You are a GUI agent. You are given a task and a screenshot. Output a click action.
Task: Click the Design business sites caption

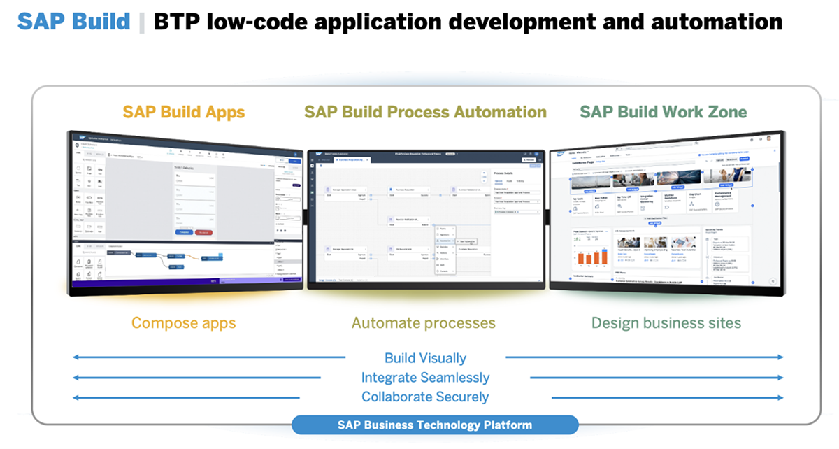tap(666, 323)
